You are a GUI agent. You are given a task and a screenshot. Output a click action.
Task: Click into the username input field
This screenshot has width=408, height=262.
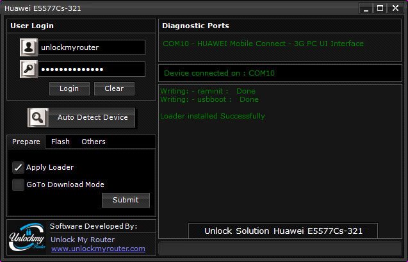point(91,47)
